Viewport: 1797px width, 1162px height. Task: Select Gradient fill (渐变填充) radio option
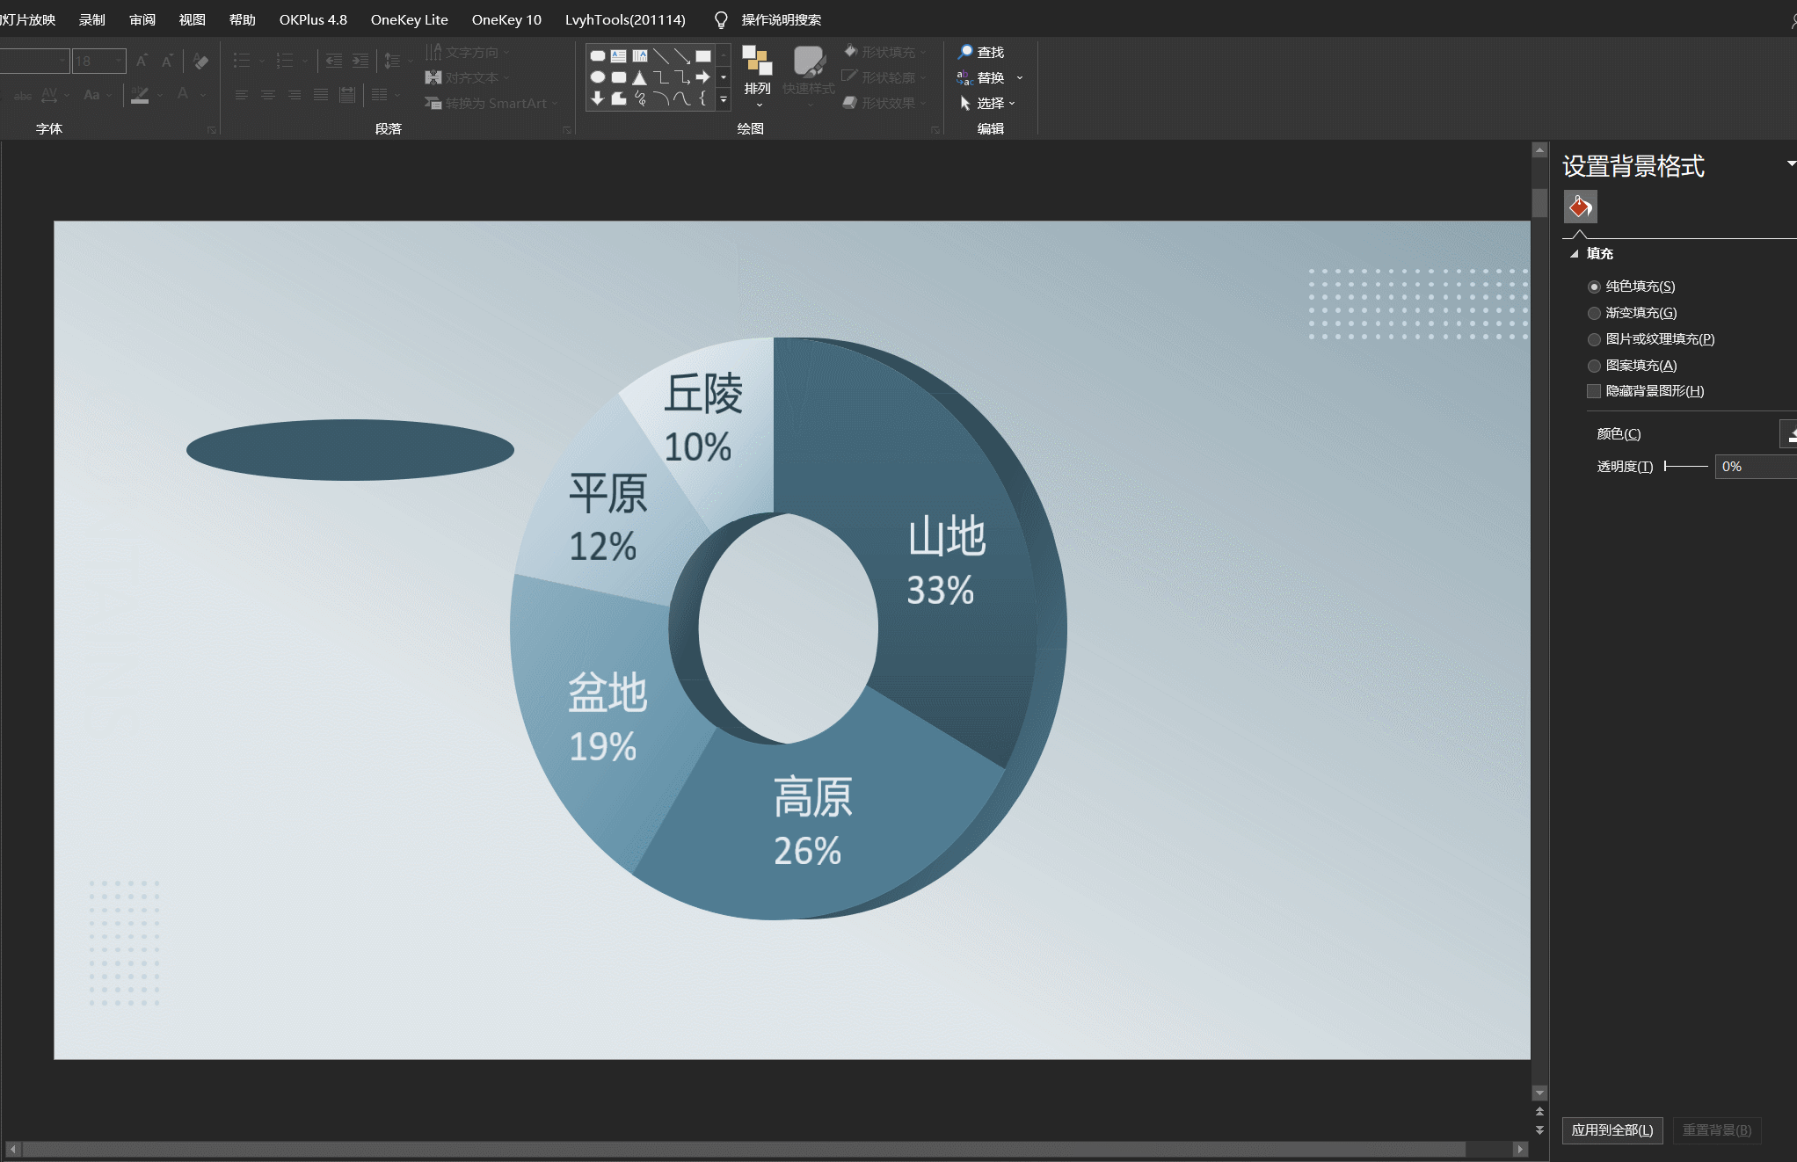coord(1594,313)
